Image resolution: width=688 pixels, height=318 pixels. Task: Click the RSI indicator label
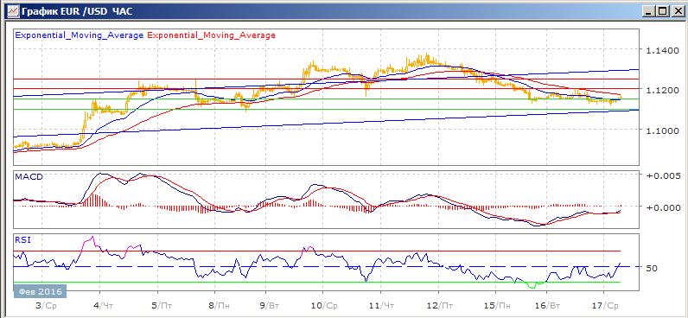pos(22,239)
